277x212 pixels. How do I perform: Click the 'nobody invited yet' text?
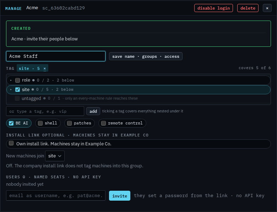tap(25, 184)
